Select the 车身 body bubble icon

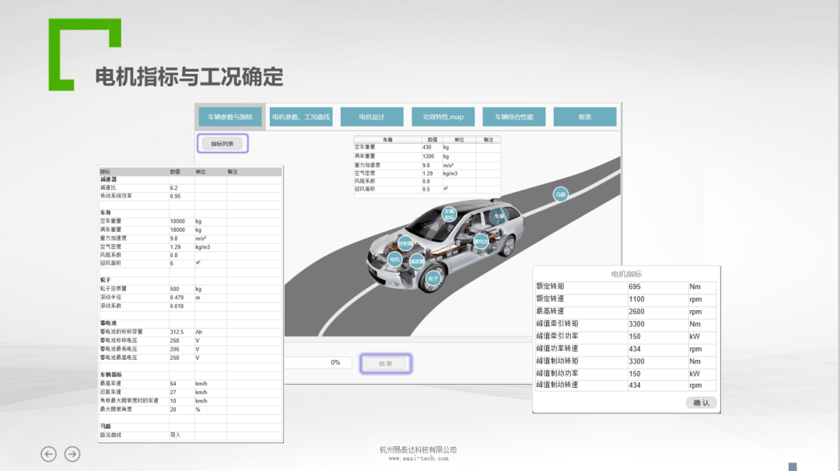click(x=499, y=216)
